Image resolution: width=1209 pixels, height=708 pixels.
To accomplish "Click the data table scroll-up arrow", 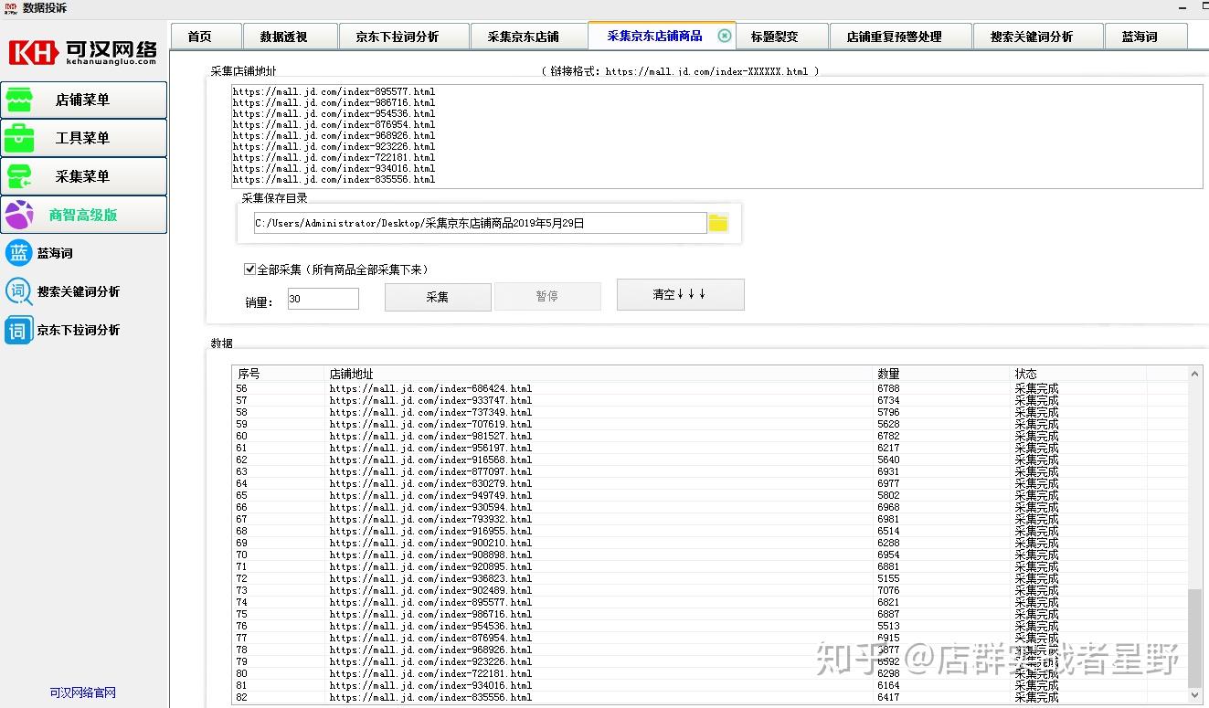I will pos(1195,374).
